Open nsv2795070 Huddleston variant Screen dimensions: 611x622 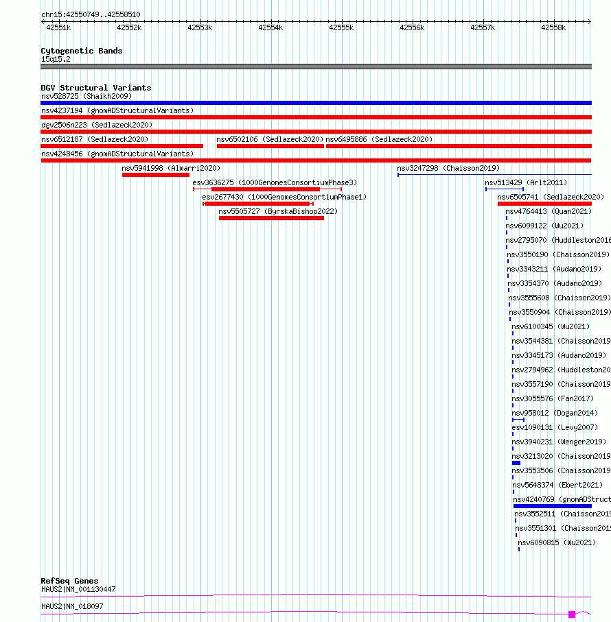point(558,240)
